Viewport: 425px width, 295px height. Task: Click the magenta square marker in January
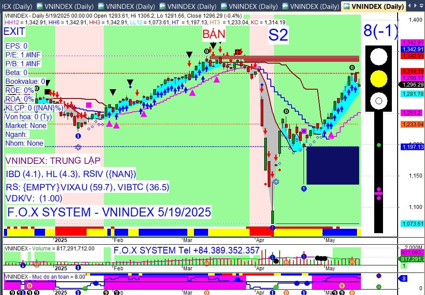(x=89, y=105)
